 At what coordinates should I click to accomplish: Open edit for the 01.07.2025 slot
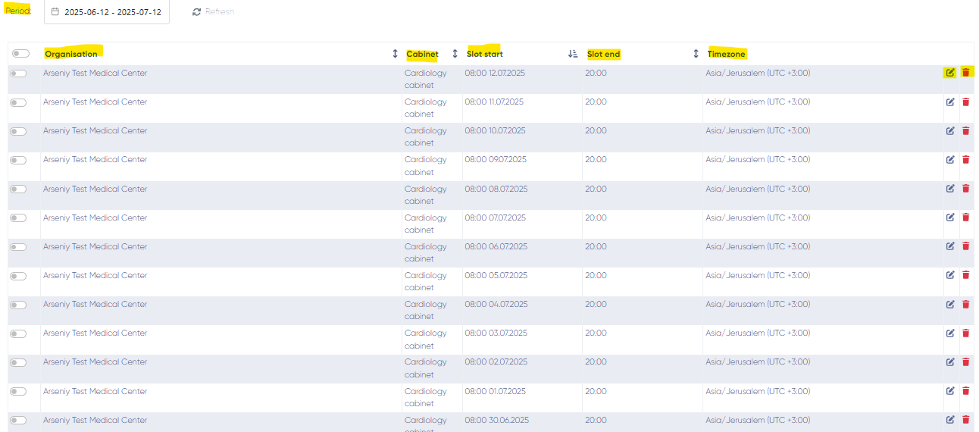949,391
